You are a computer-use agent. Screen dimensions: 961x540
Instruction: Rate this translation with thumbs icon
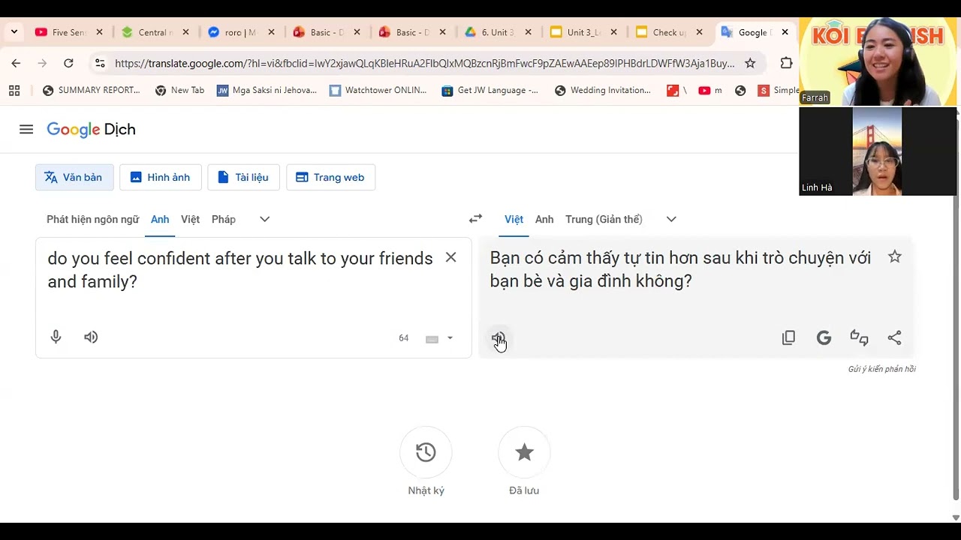pyautogui.click(x=859, y=337)
